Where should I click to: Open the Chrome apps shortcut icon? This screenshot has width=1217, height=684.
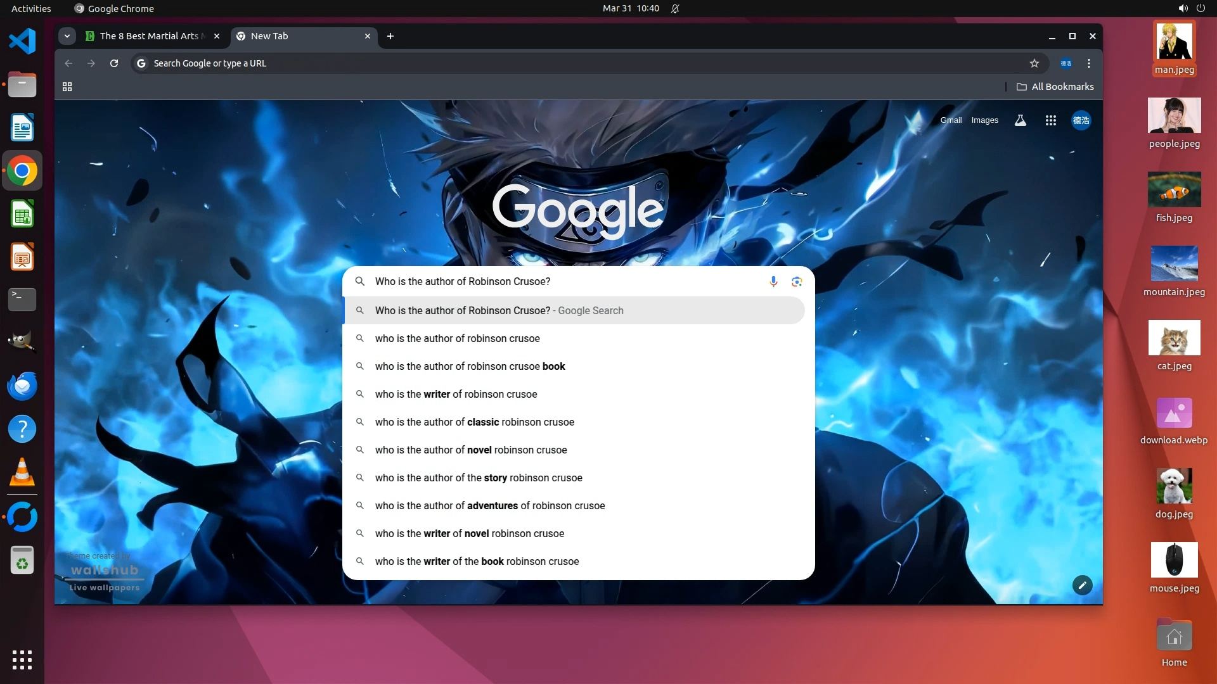pos(67,87)
